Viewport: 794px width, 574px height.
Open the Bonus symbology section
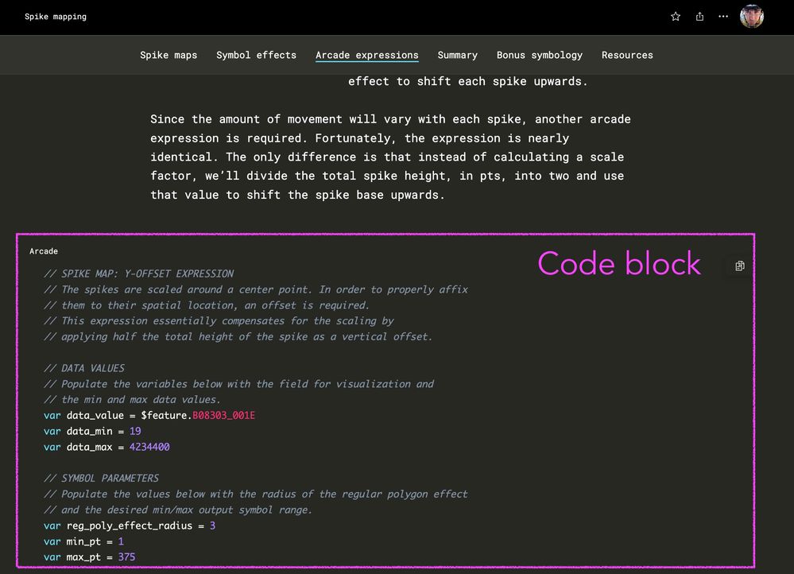point(540,55)
